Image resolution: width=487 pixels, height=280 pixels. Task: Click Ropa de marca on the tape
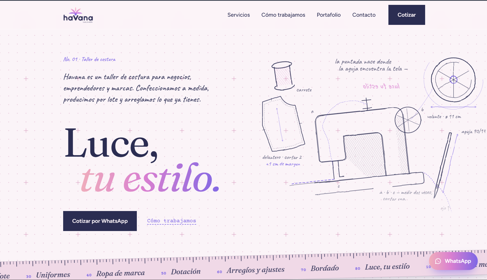120,273
